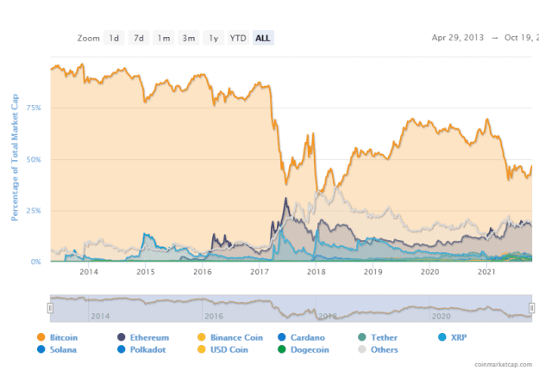Image resolution: width=539 pixels, height=370 pixels.
Task: Click the XRP legend label
Action: coord(459,338)
